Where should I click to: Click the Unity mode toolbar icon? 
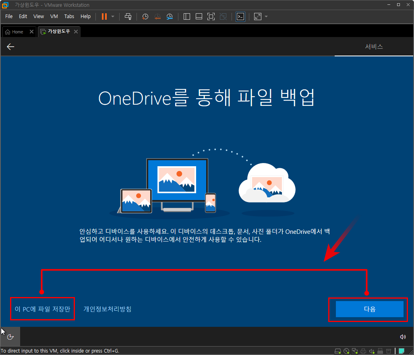pyautogui.click(x=223, y=17)
